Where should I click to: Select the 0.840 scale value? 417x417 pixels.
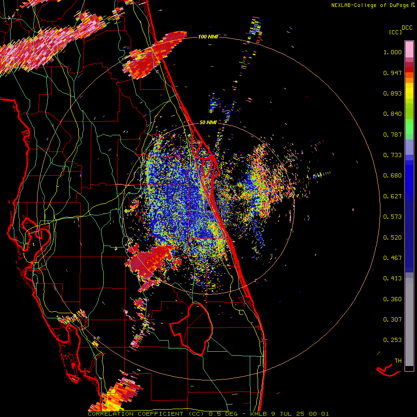(392, 114)
